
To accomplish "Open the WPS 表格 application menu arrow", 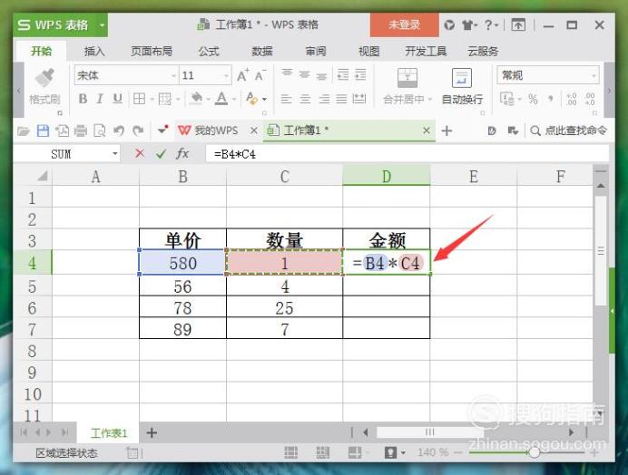I will (x=102, y=25).
